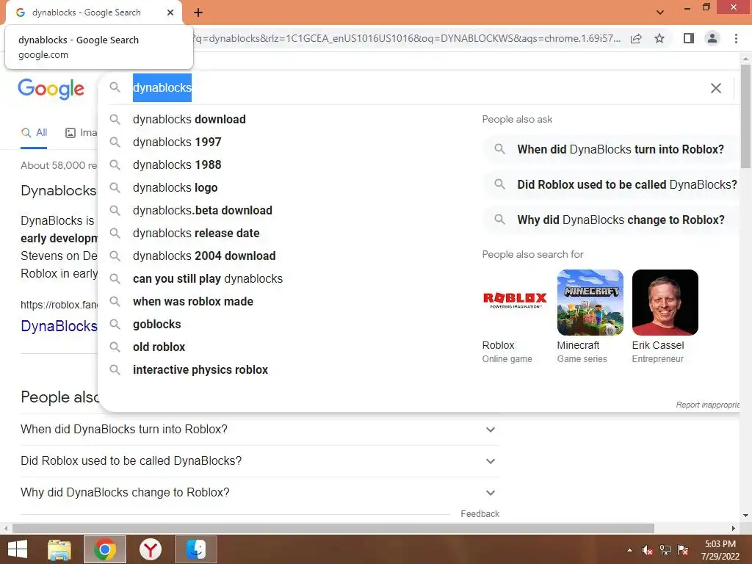Screen dimensions: 752x564
Task: Switch to the All results tab
Action: tap(34, 133)
